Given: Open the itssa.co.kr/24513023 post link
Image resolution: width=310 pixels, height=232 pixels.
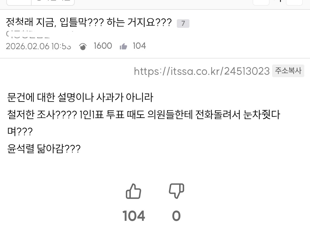Looking at the screenshot, I should click(x=202, y=71).
